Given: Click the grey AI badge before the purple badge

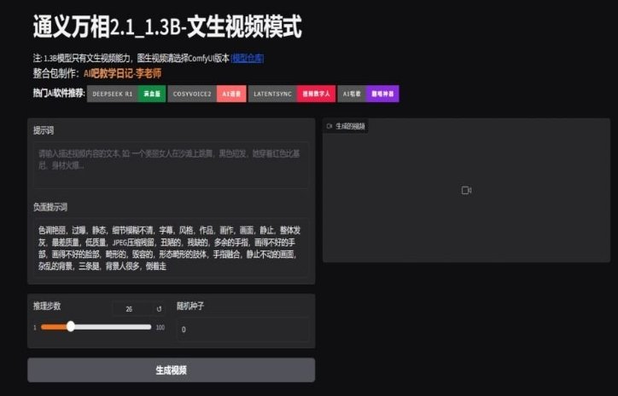Looking at the screenshot, I should click(x=352, y=94).
